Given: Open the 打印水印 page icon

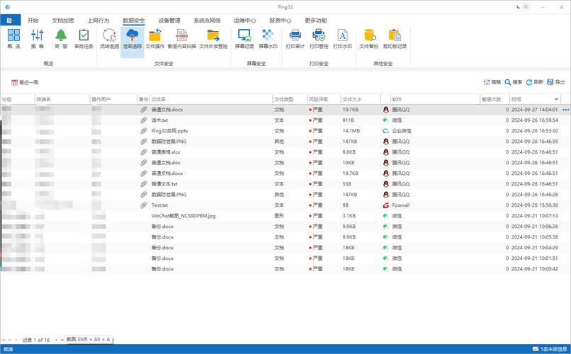Looking at the screenshot, I should [342, 35].
